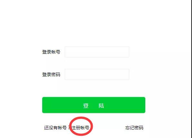Click the green 登陆 button
This screenshot has height=138, width=192.
click(94, 105)
